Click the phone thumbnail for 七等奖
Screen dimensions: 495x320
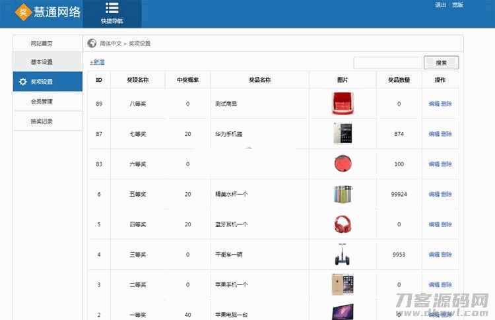(x=343, y=133)
